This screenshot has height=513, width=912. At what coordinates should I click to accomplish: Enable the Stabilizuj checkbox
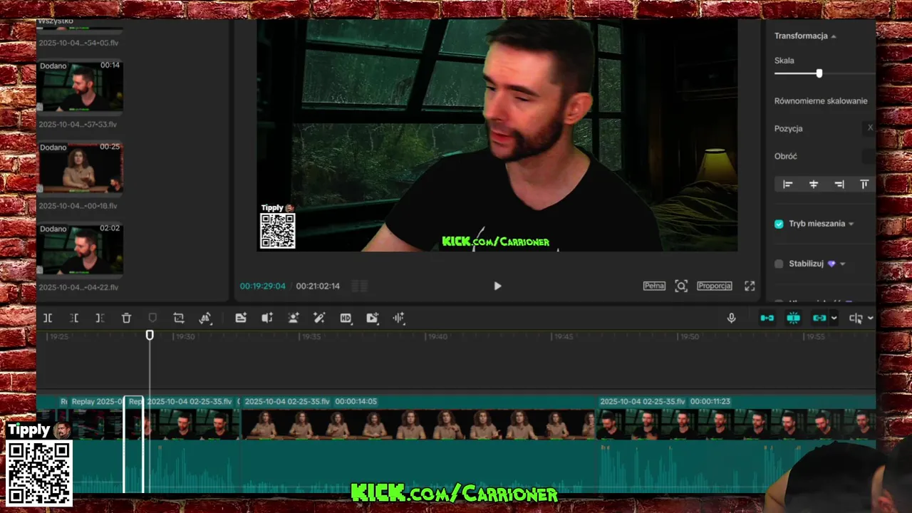[779, 264]
